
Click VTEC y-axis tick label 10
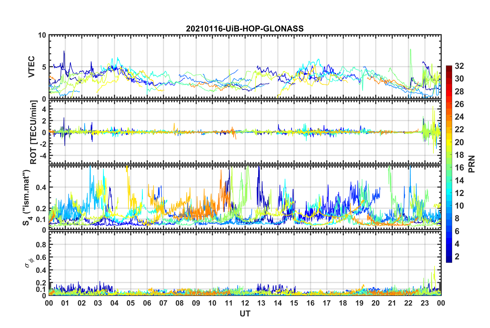tap(42, 35)
